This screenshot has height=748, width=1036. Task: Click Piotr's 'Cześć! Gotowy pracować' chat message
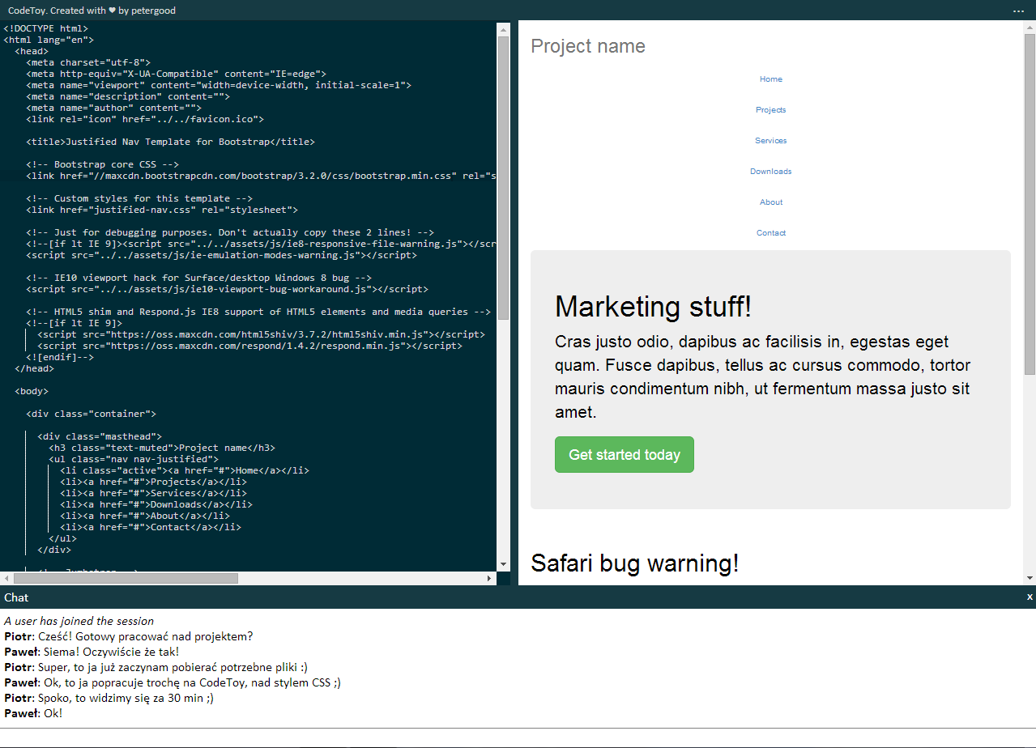click(x=129, y=636)
